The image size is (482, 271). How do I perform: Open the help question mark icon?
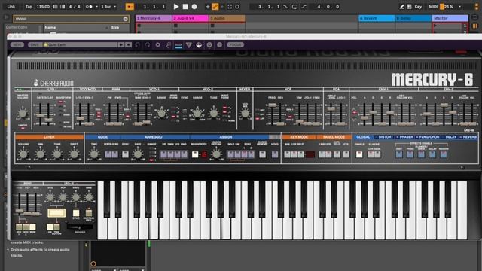219,45
